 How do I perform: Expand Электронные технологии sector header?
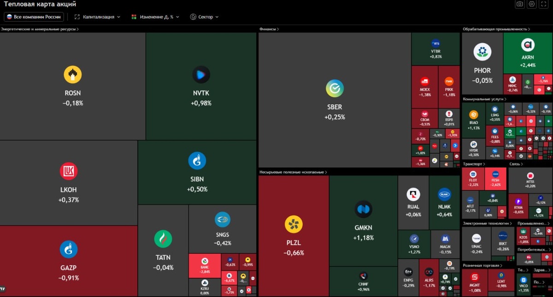tap(488, 223)
